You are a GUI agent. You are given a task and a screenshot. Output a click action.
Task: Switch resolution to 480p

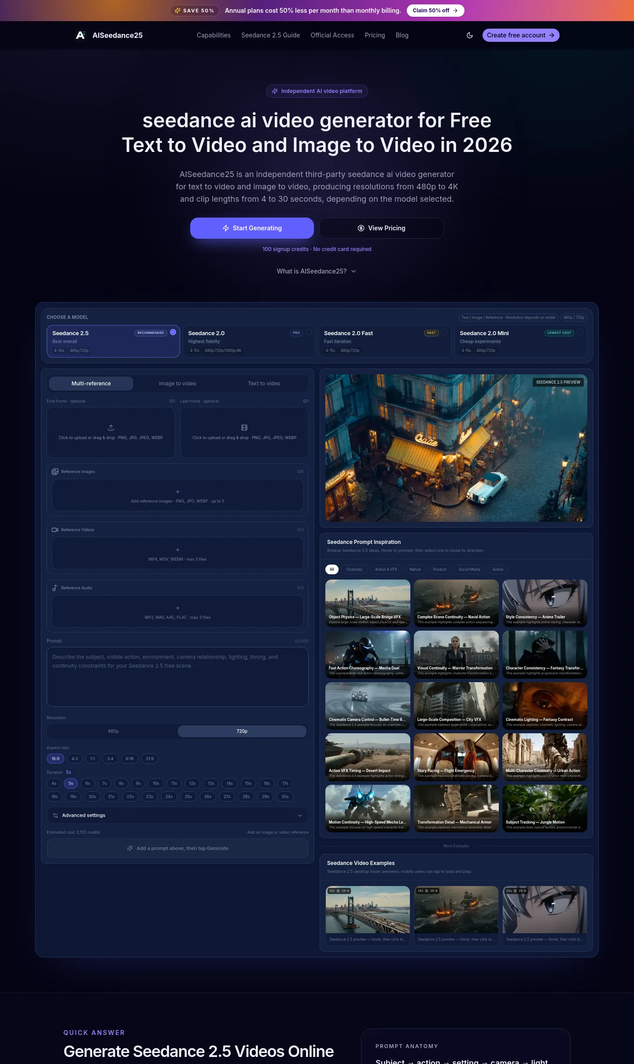pyautogui.click(x=113, y=731)
